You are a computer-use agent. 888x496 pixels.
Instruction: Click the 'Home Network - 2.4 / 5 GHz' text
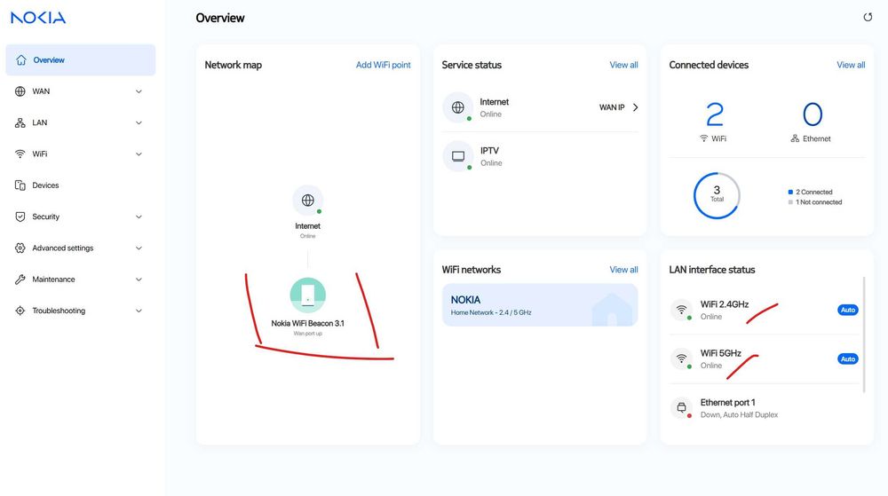[x=491, y=312]
